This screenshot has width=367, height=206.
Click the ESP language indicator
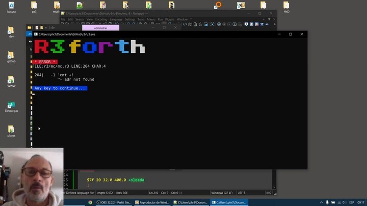coord(352,202)
